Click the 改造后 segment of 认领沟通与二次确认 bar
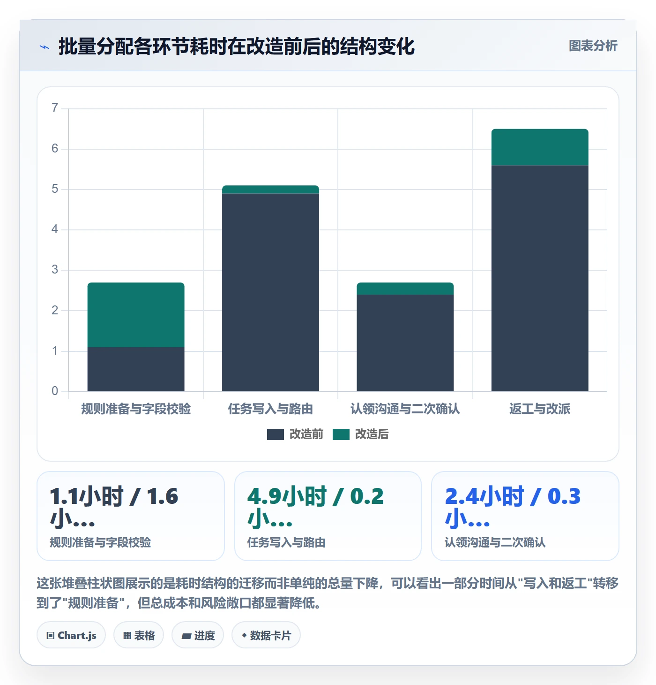The height and width of the screenshot is (685, 656). tap(405, 289)
